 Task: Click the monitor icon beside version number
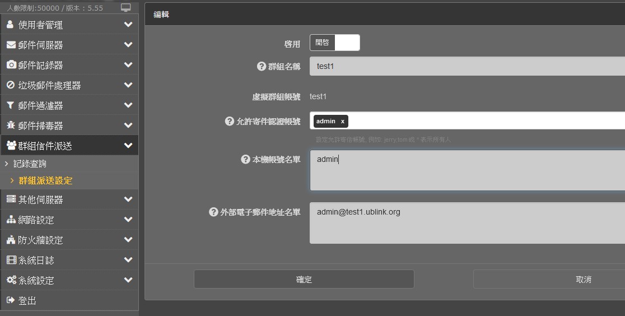[x=126, y=8]
